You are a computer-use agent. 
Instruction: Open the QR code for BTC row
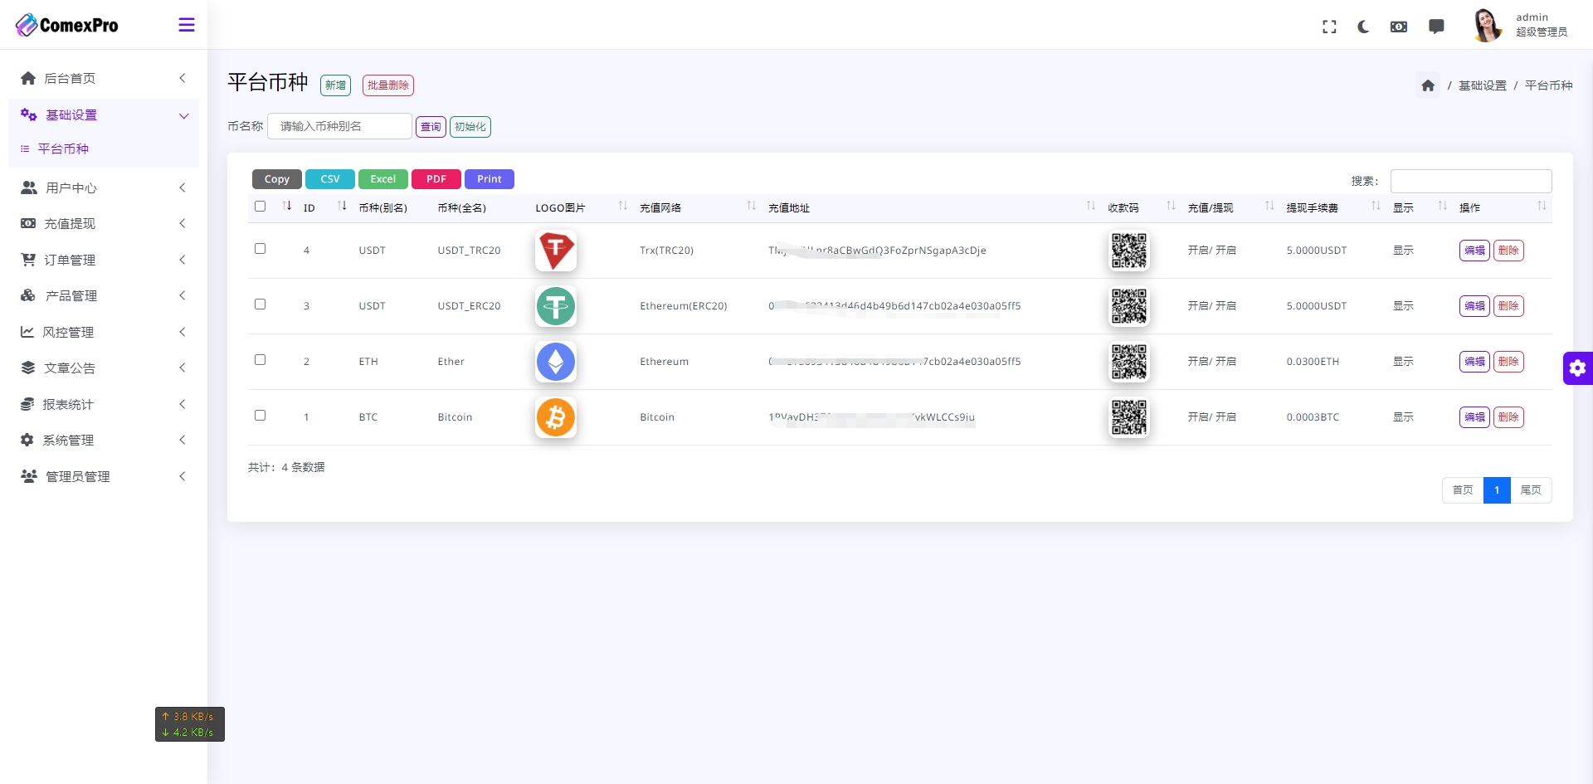tap(1128, 417)
